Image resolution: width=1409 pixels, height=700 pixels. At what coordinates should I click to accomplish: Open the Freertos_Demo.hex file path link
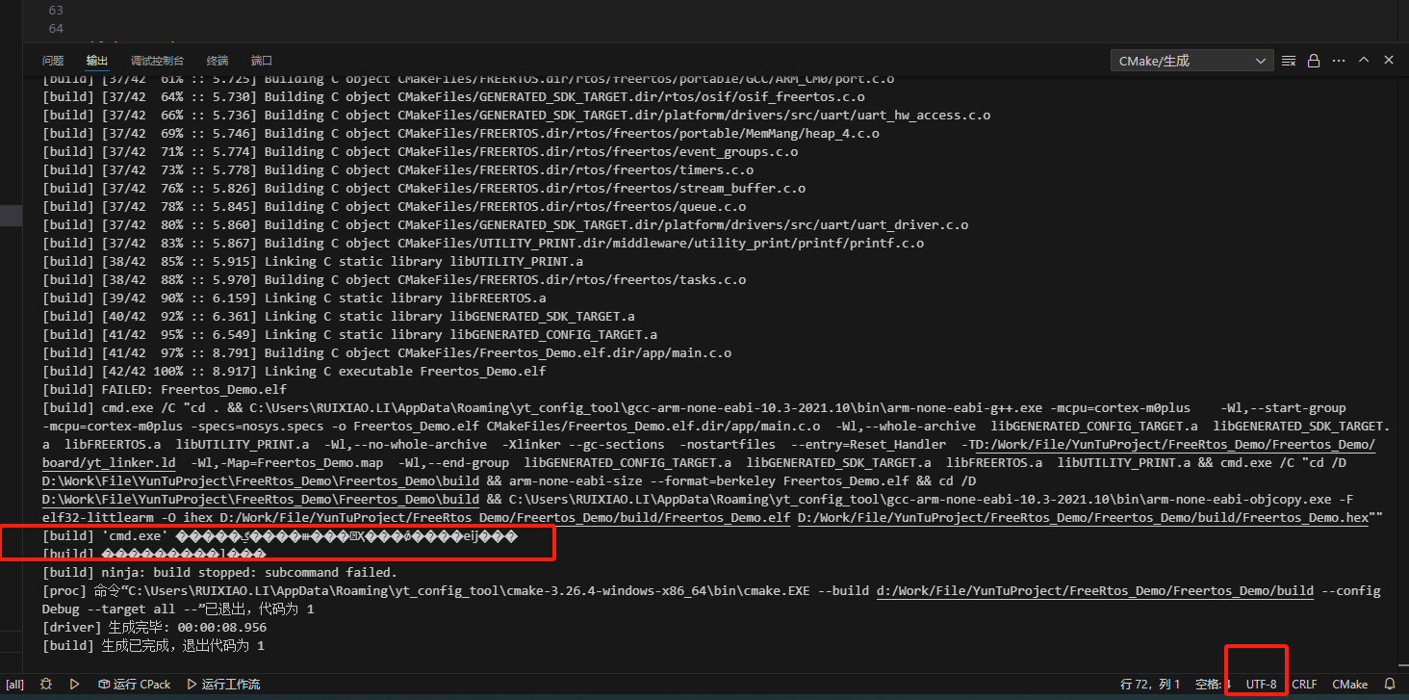click(1084, 518)
